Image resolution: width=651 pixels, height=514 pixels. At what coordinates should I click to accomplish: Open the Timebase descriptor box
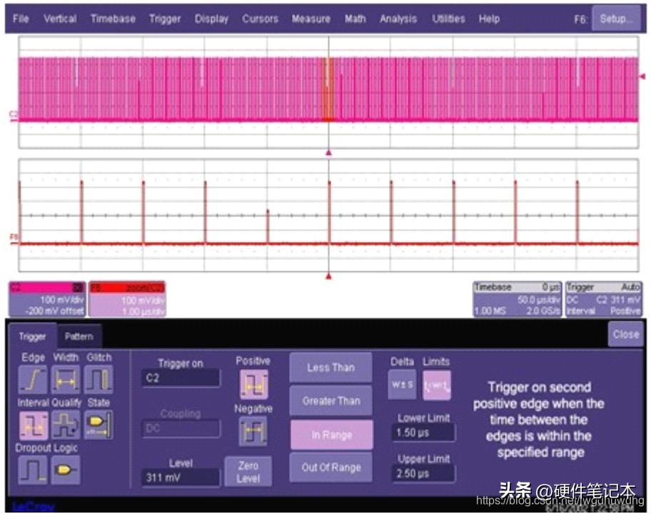point(518,299)
